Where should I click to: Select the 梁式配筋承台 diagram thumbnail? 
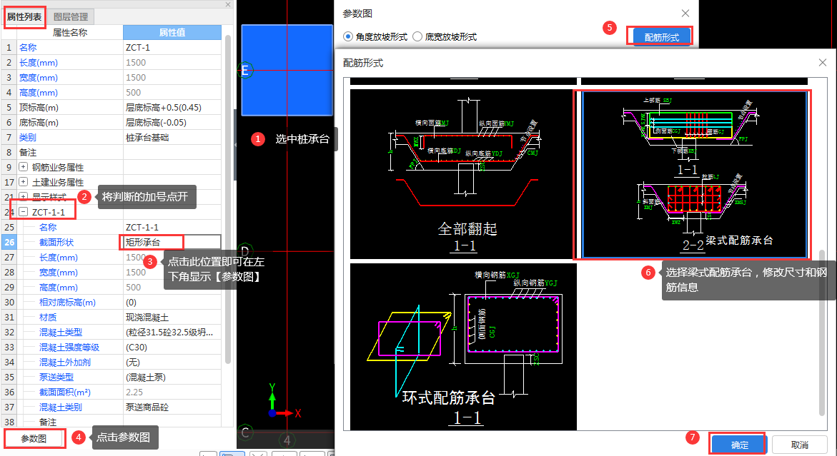tap(693, 174)
